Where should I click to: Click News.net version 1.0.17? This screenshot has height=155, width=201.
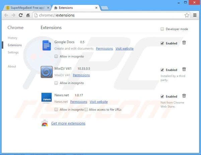click(x=79, y=95)
